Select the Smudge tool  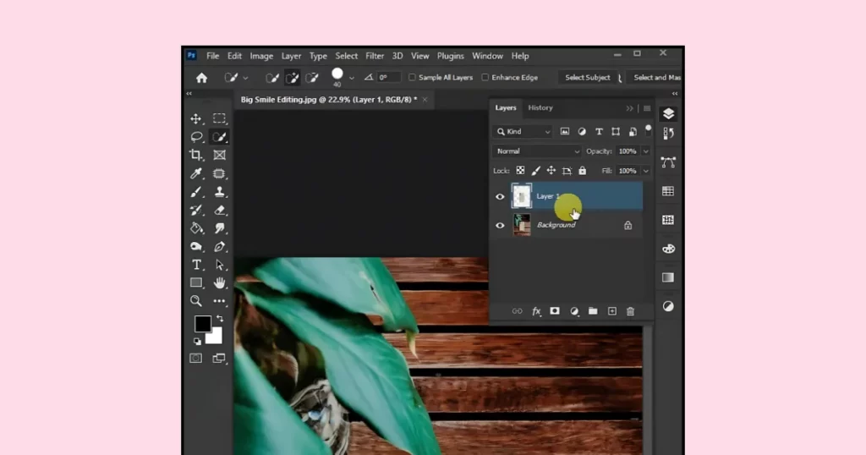[x=219, y=228]
